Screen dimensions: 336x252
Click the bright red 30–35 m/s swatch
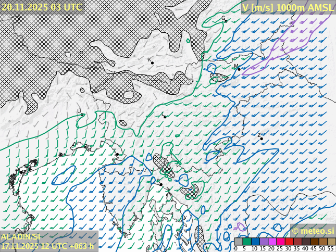289,242
